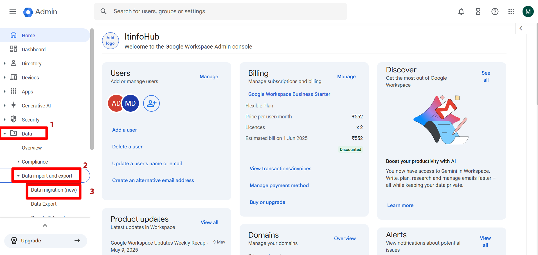
Task: Click the left sidebar scrollbar
Action: (92, 89)
